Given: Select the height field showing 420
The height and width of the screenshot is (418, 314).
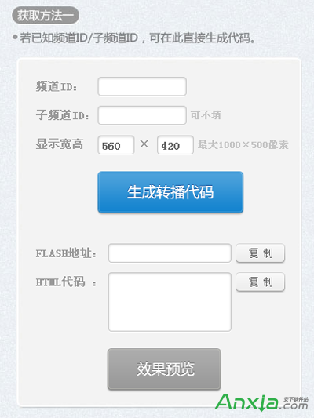Looking at the screenshot, I should 175,145.
